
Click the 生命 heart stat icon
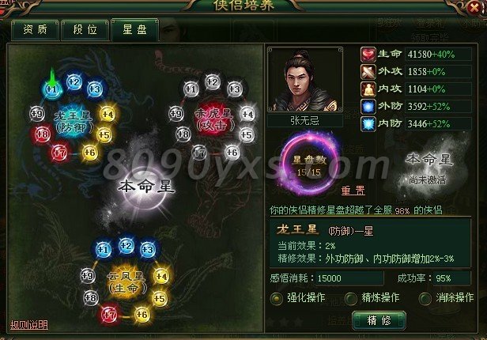(368, 55)
